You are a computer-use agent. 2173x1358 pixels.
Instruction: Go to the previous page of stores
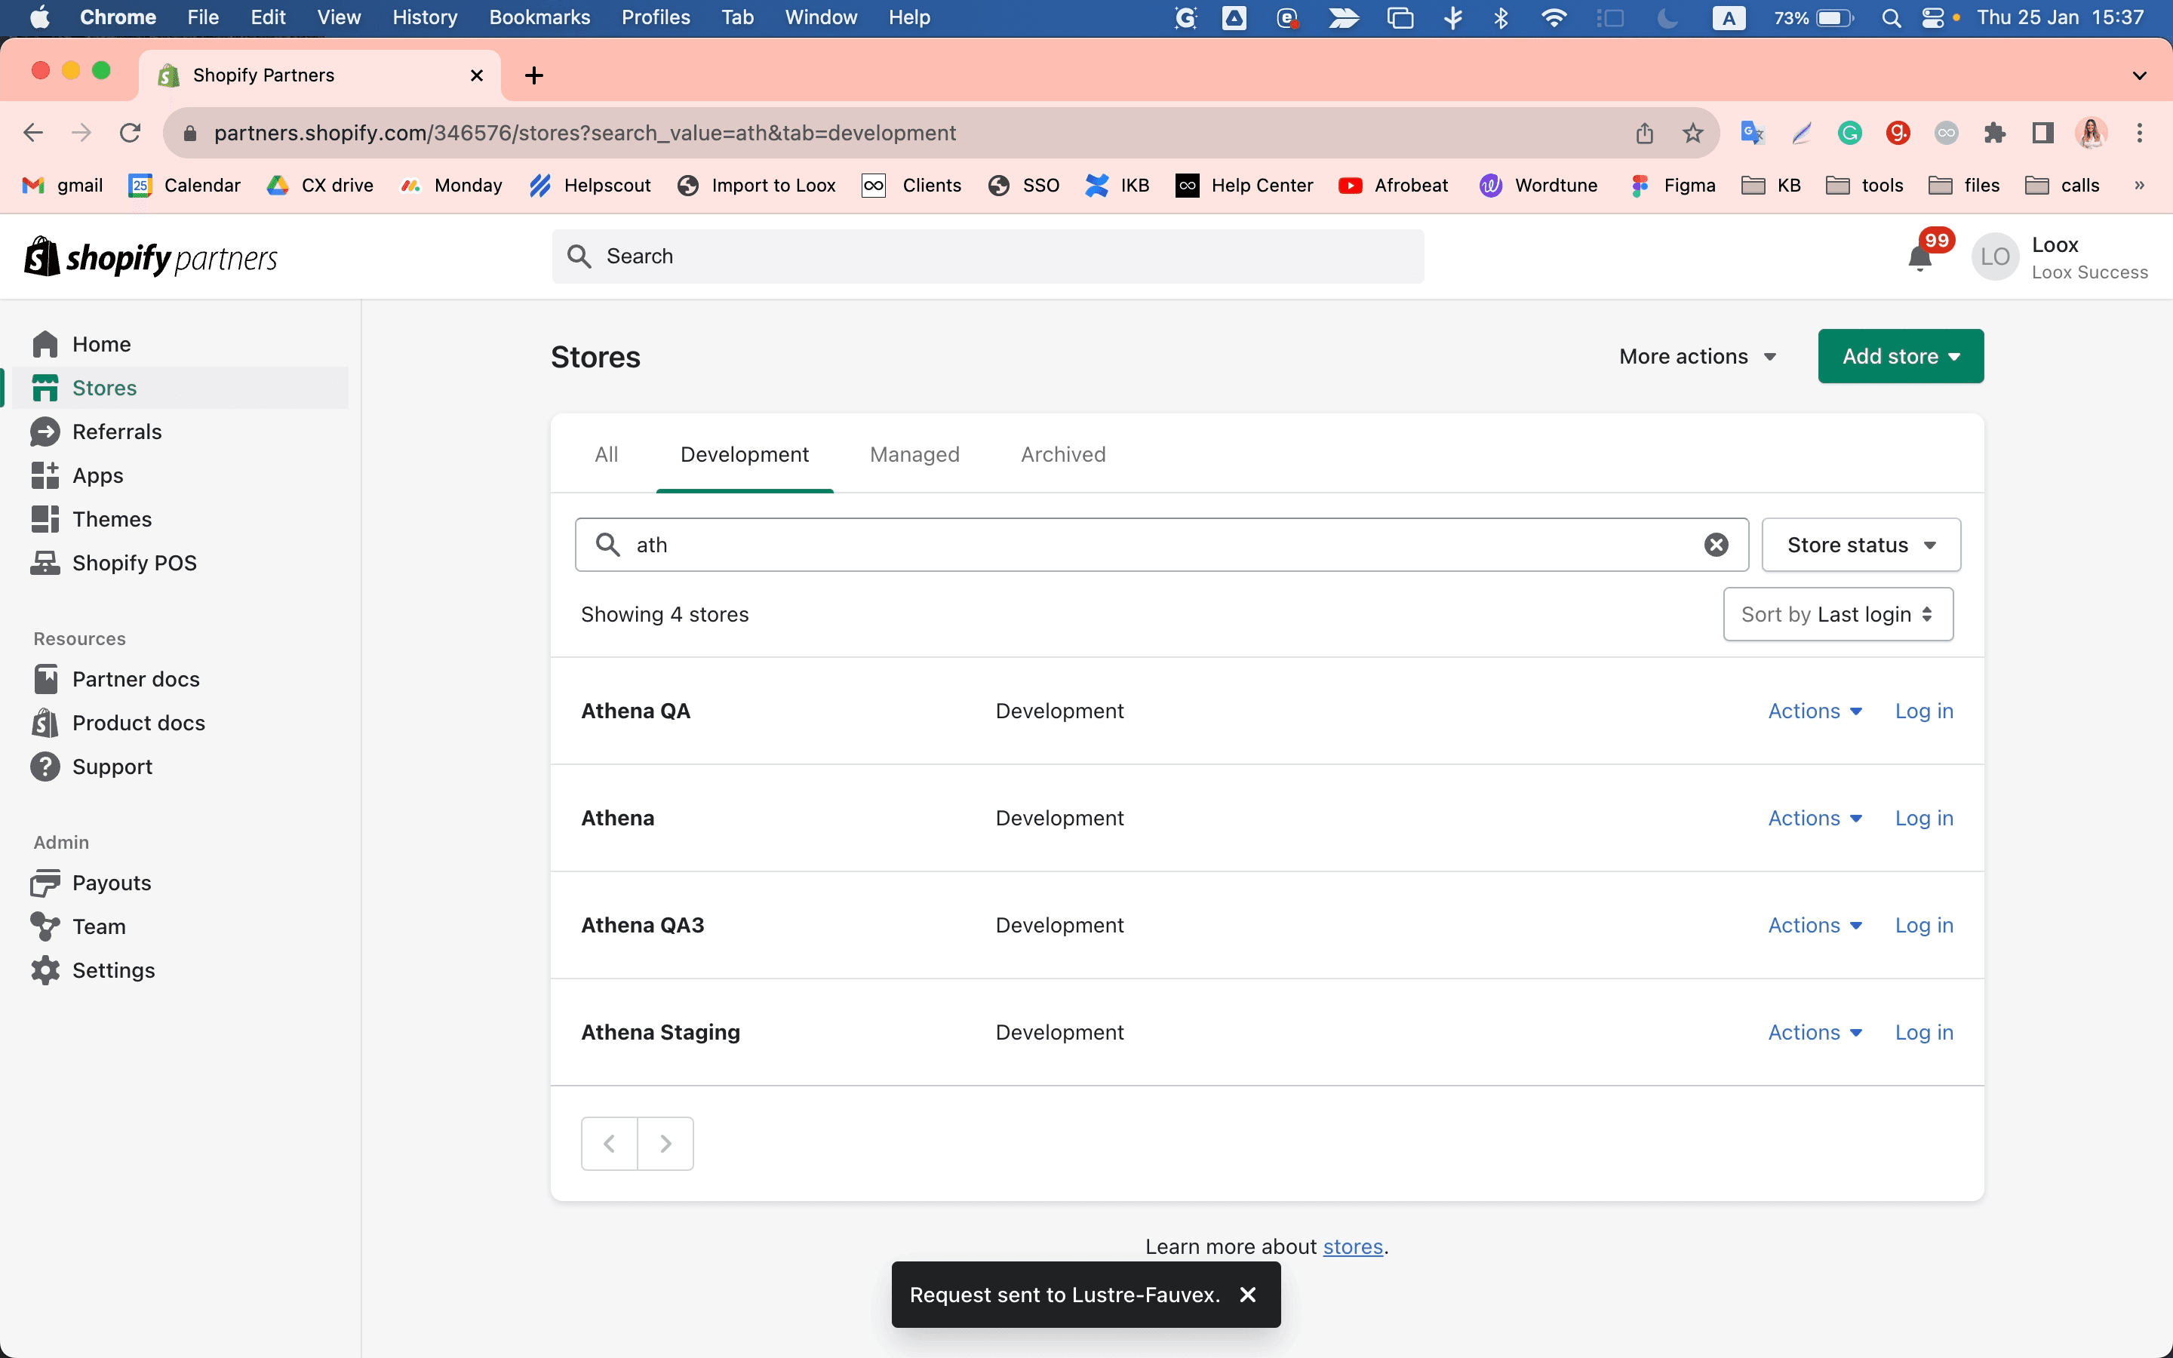coord(610,1143)
